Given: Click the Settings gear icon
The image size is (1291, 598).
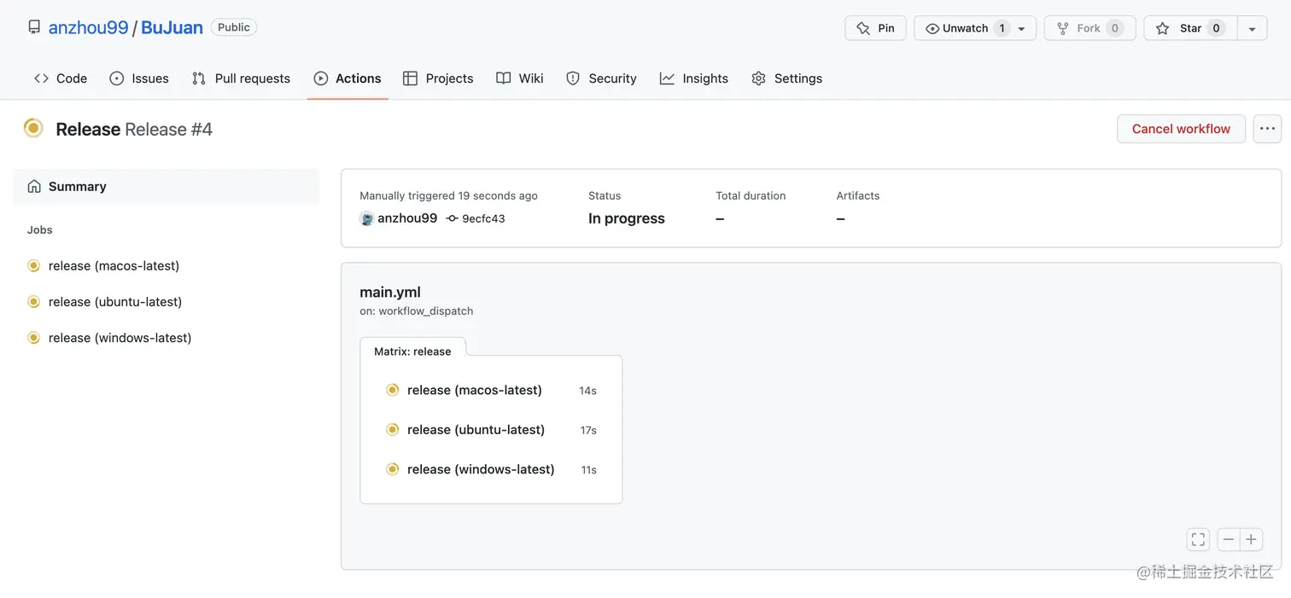Looking at the screenshot, I should (758, 78).
